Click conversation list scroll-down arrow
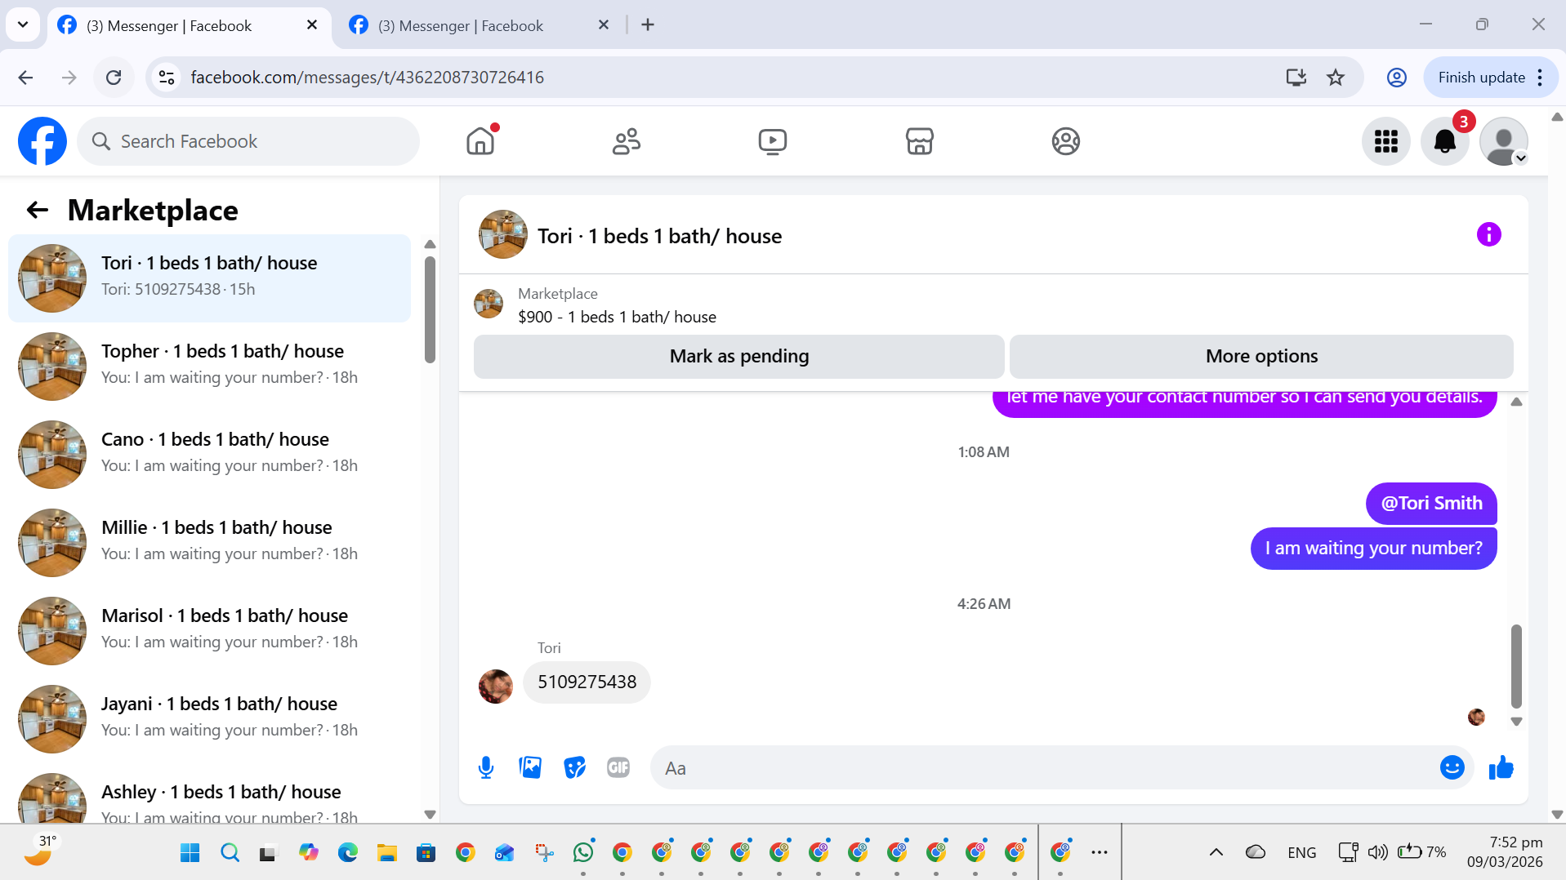This screenshot has height=880, width=1566. pos(430,814)
